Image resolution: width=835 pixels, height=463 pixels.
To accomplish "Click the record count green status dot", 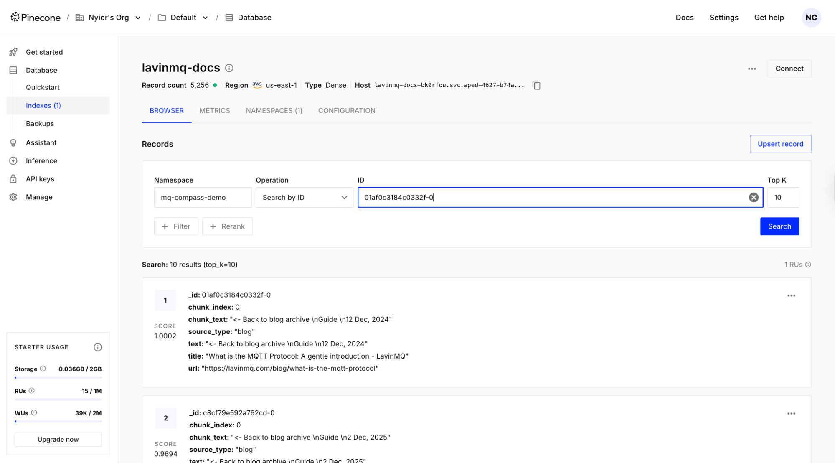I will pyautogui.click(x=215, y=85).
